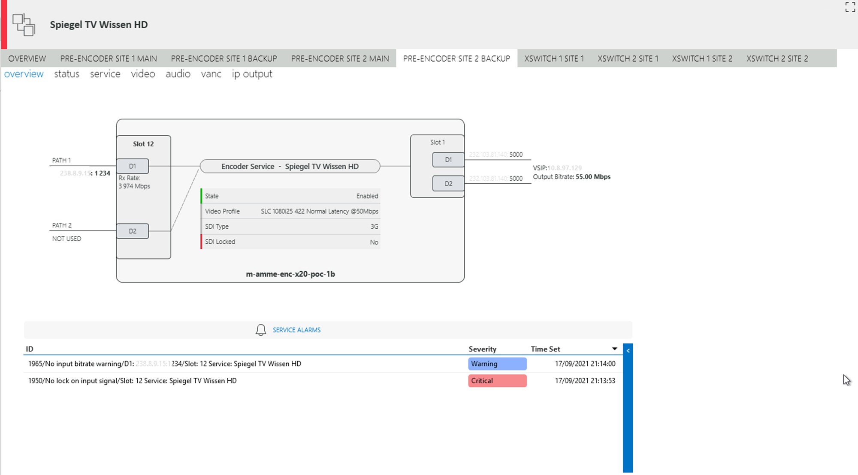Click the Slot 1 D1 output port

point(448,160)
